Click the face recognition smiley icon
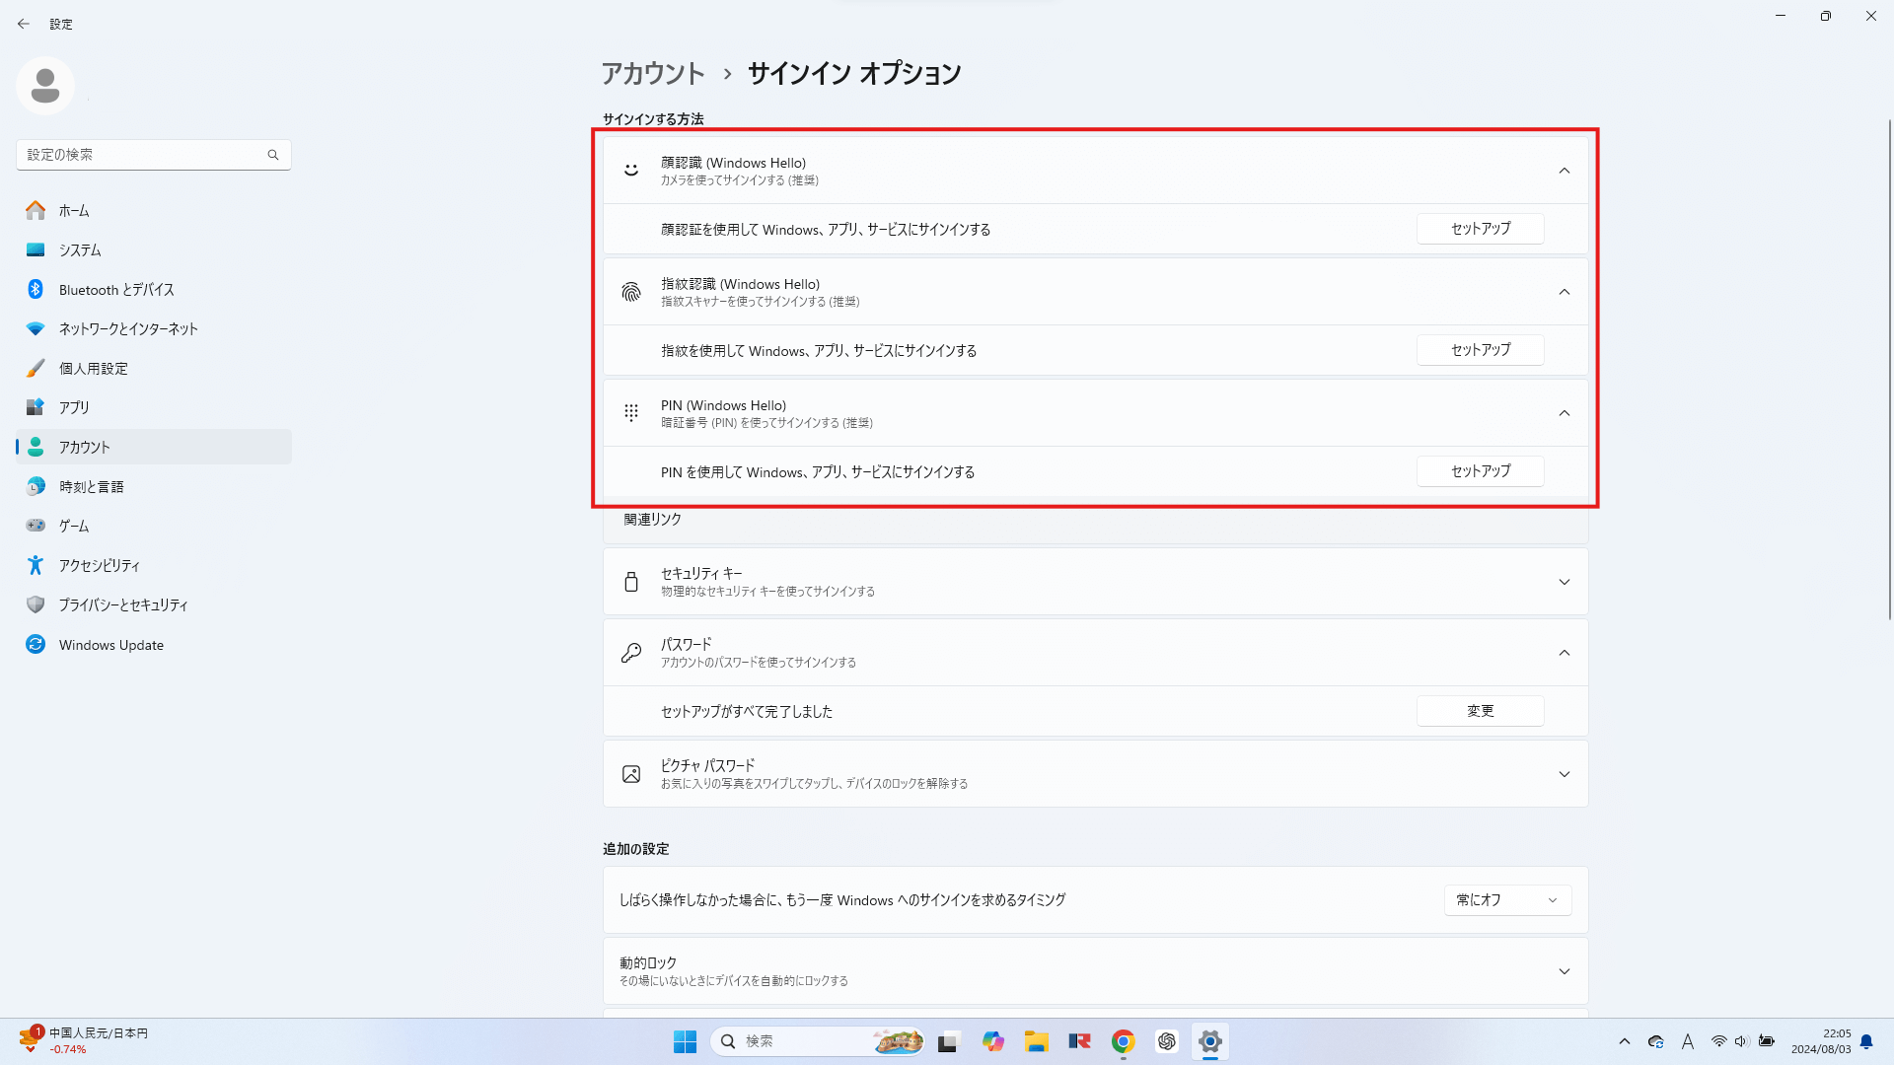The height and width of the screenshot is (1065, 1894). (x=631, y=171)
